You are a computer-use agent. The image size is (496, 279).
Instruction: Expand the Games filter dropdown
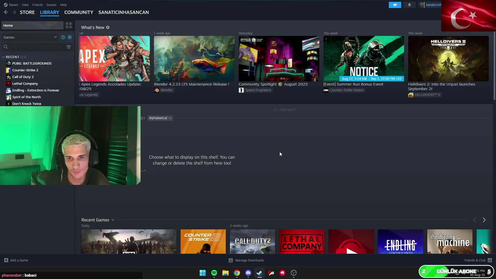pyautogui.click(x=30, y=37)
